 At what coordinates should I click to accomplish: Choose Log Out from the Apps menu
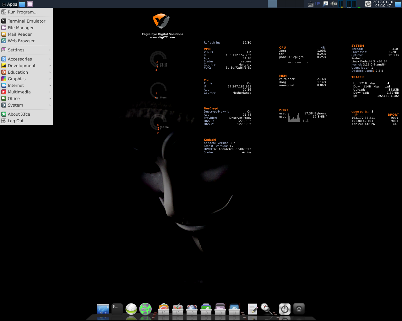coord(26,121)
